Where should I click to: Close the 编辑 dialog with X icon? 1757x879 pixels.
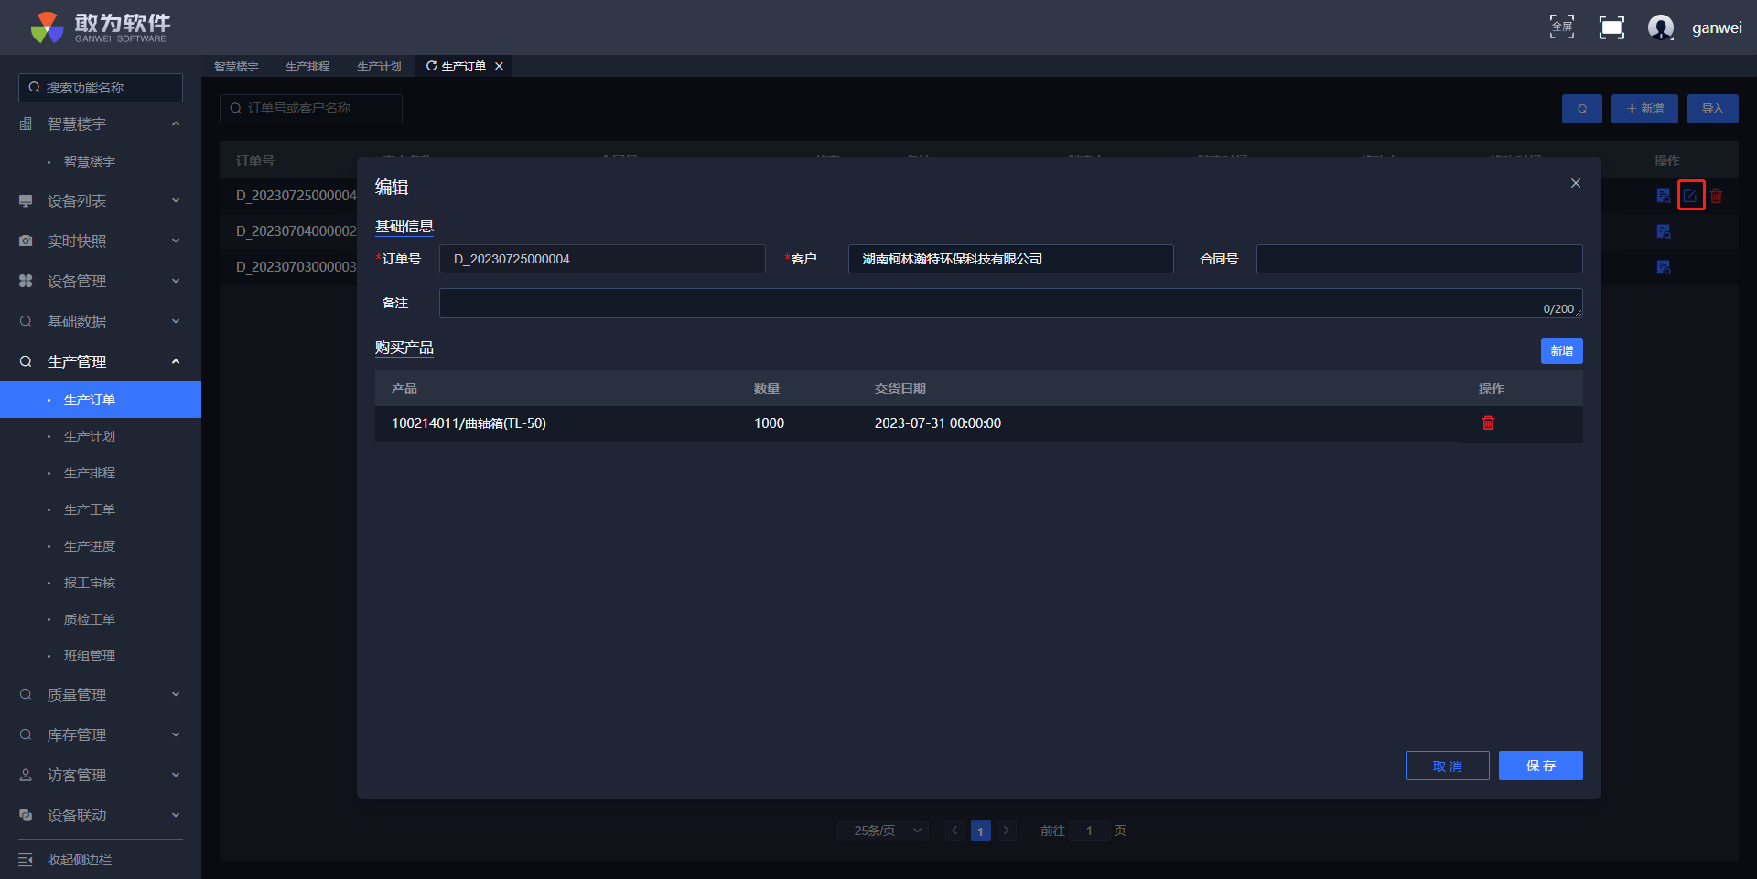click(1576, 183)
